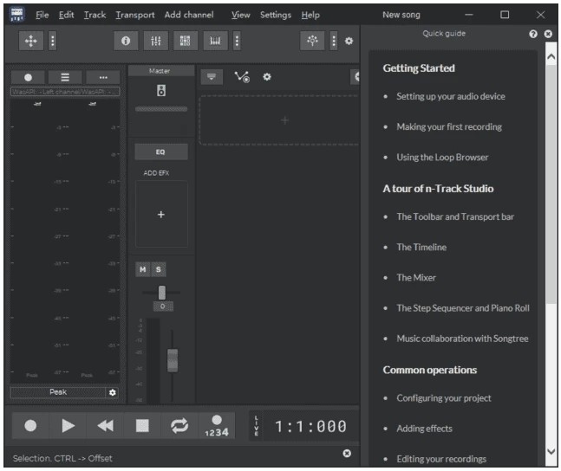Open the Peak meter settings gear

(x=111, y=392)
